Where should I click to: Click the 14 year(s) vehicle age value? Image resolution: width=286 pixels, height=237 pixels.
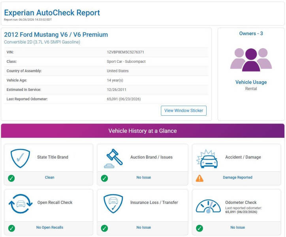[115, 80]
